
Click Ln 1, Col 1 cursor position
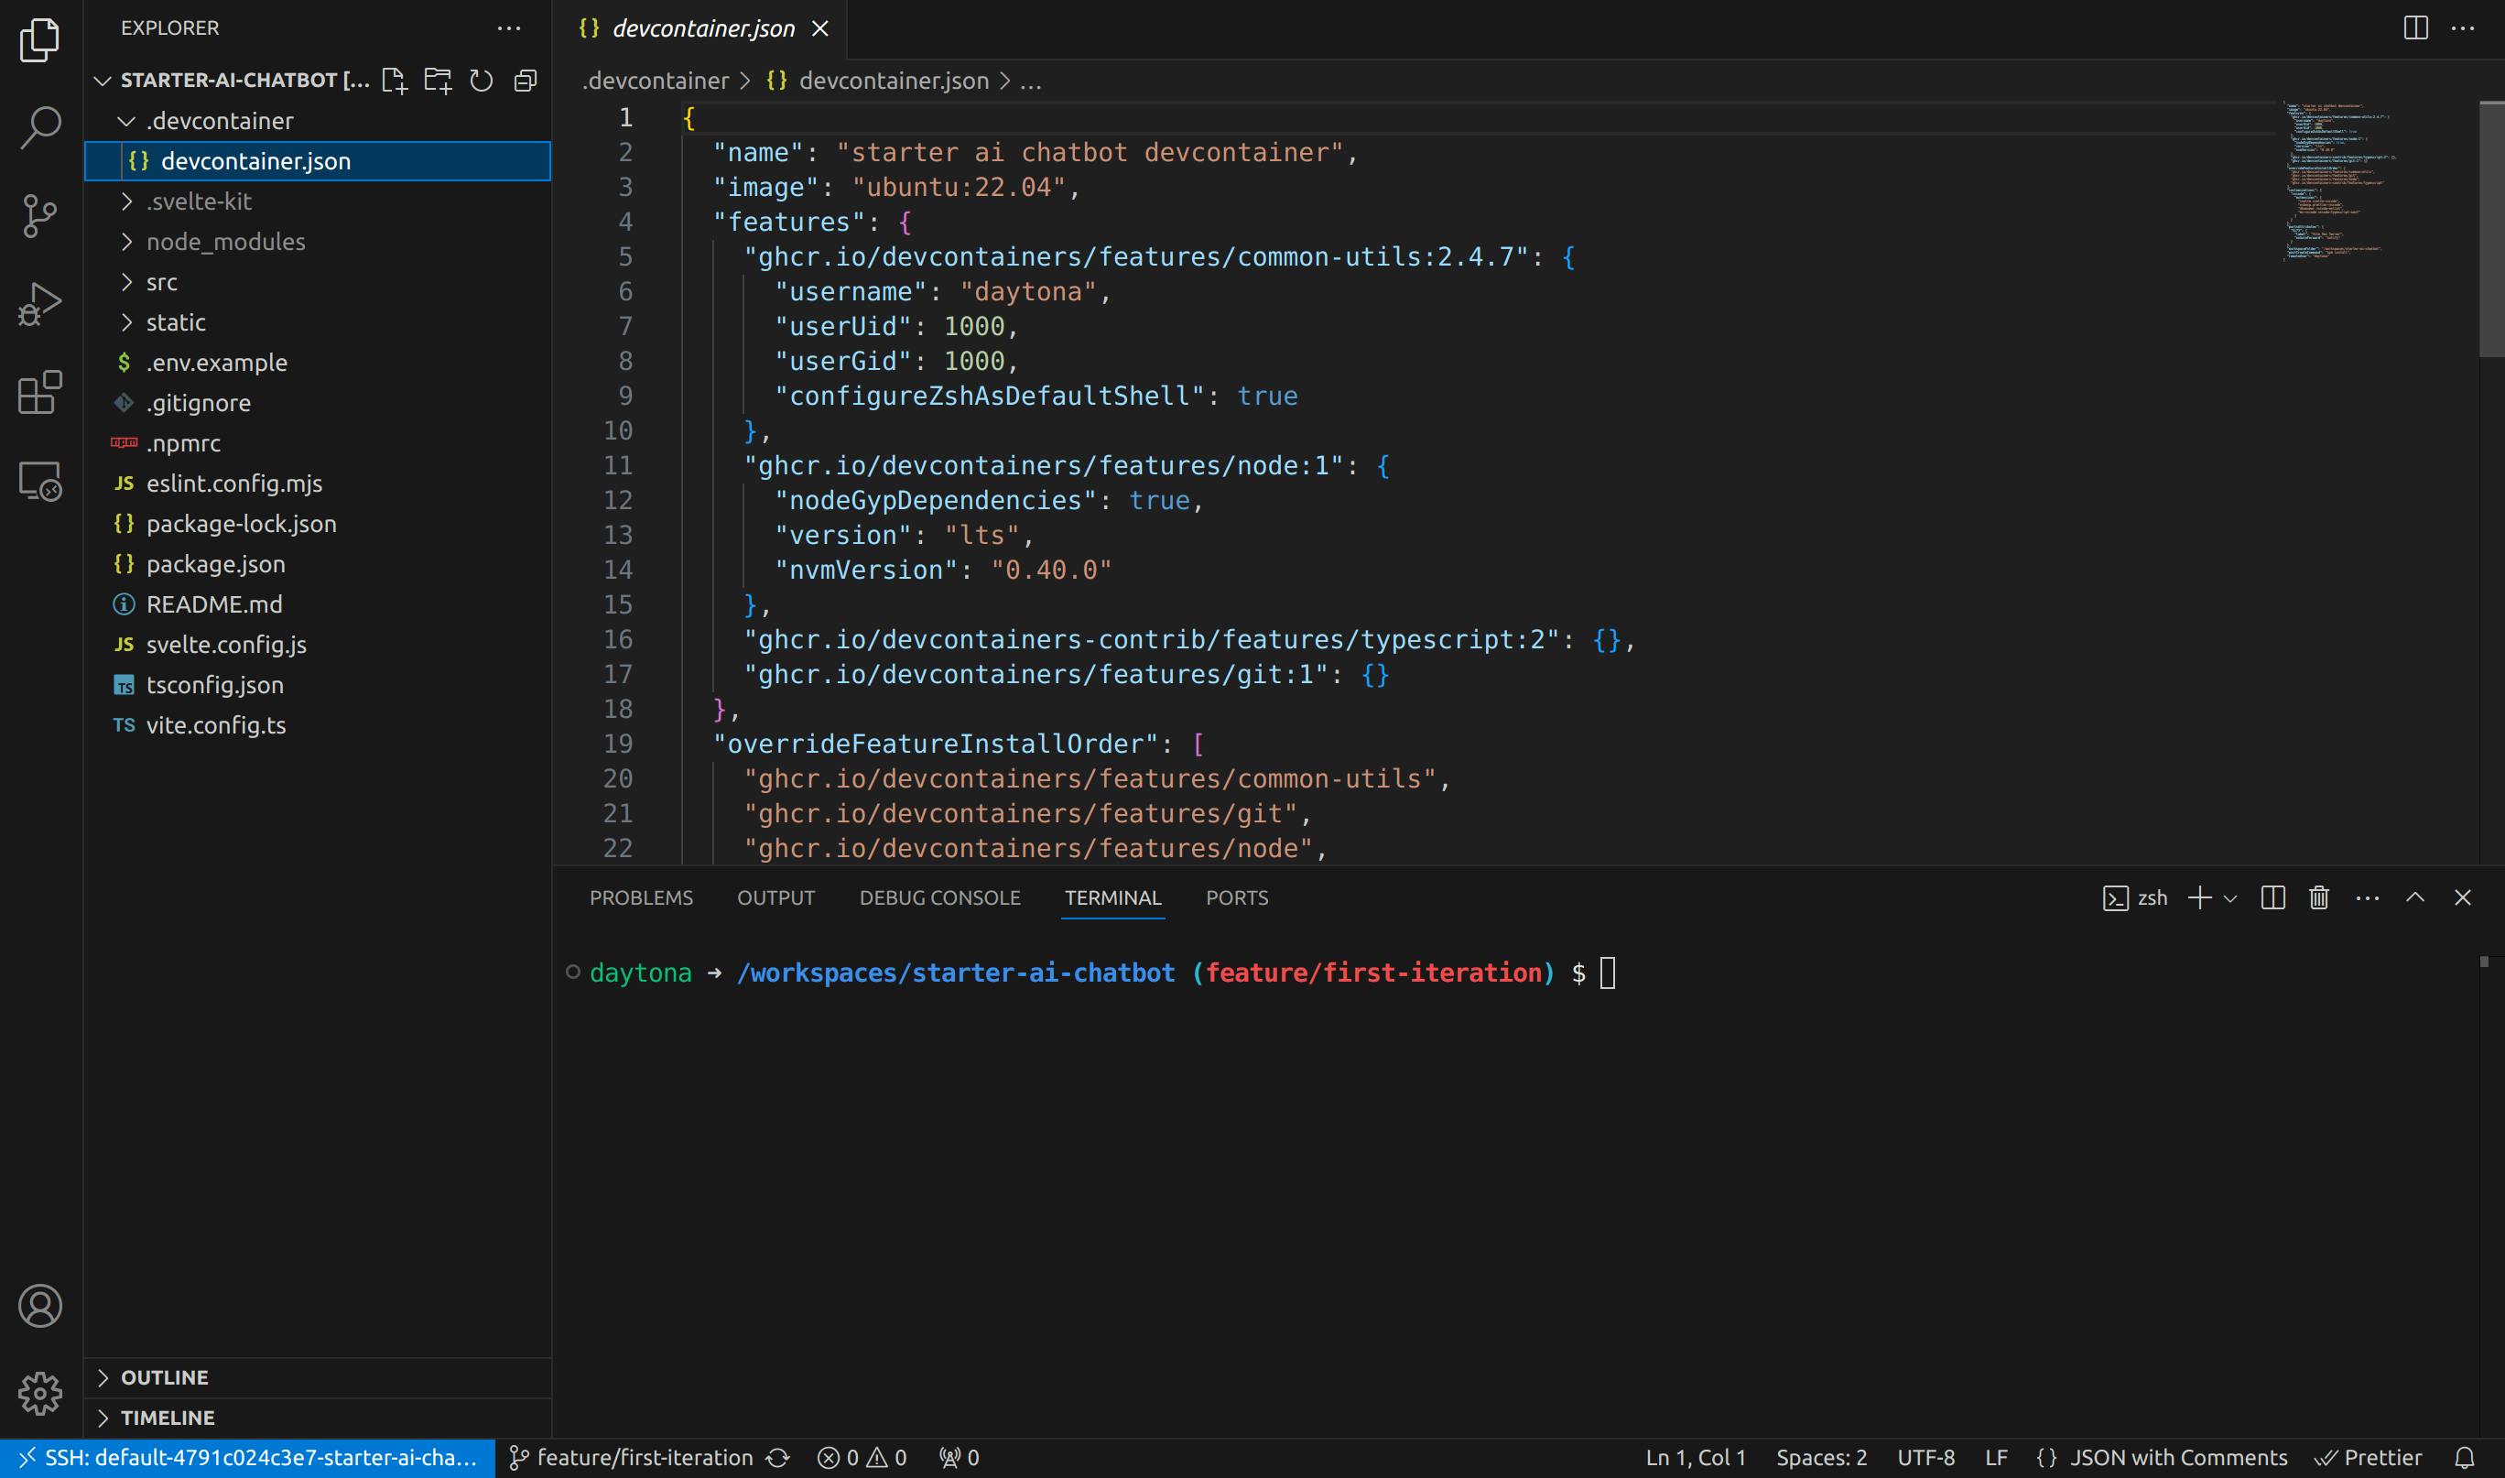(x=1696, y=1458)
